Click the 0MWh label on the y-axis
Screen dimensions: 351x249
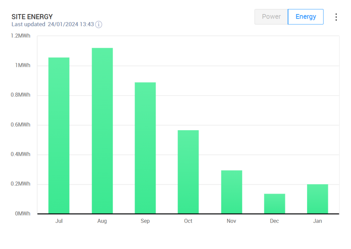[22, 213]
